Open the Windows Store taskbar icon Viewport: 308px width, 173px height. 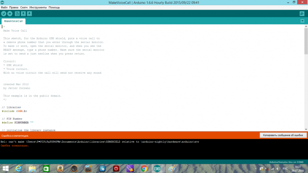pos(46,169)
